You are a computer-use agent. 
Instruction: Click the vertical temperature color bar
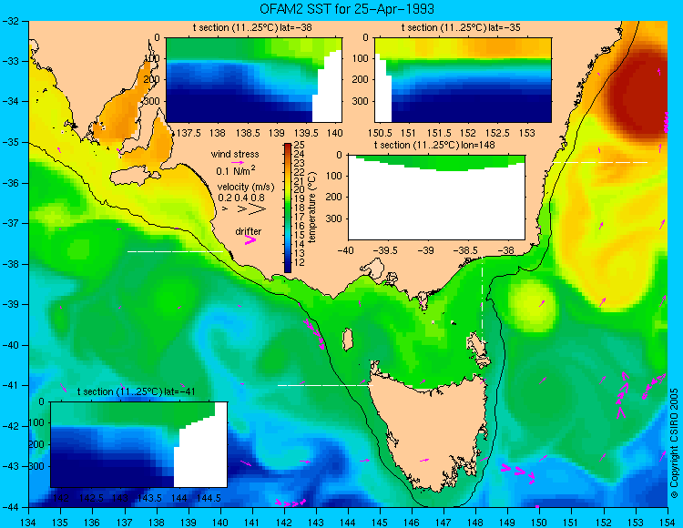tap(288, 208)
